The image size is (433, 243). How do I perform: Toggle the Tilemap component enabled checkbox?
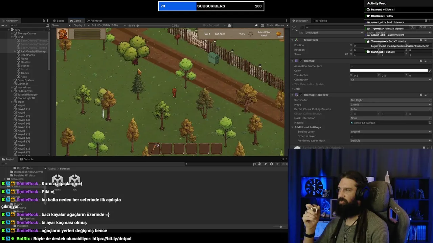[x=300, y=61]
